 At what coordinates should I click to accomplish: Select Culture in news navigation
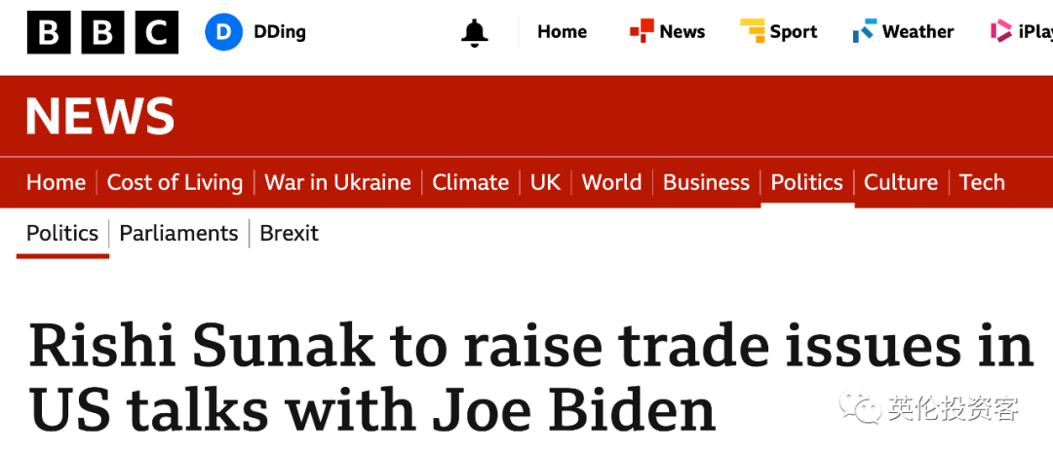901,182
